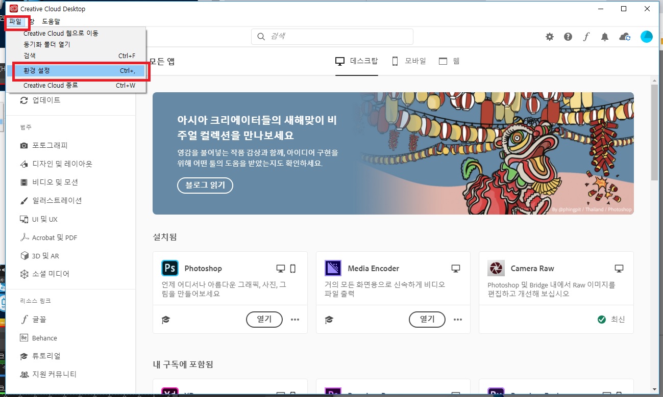Viewport: 663px width, 397px height.
Task: Click the Creative Cloud logo in title bar
Action: [x=14, y=9]
